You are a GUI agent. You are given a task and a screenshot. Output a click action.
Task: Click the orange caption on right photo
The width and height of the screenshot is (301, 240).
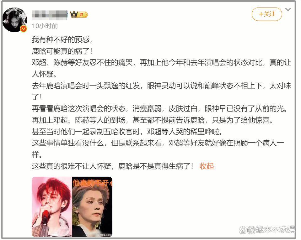(92, 183)
